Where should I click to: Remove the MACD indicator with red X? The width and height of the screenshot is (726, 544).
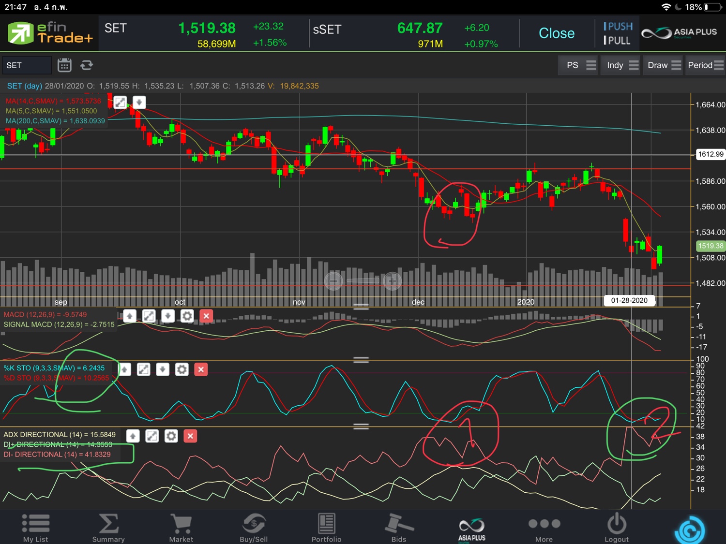[206, 316]
